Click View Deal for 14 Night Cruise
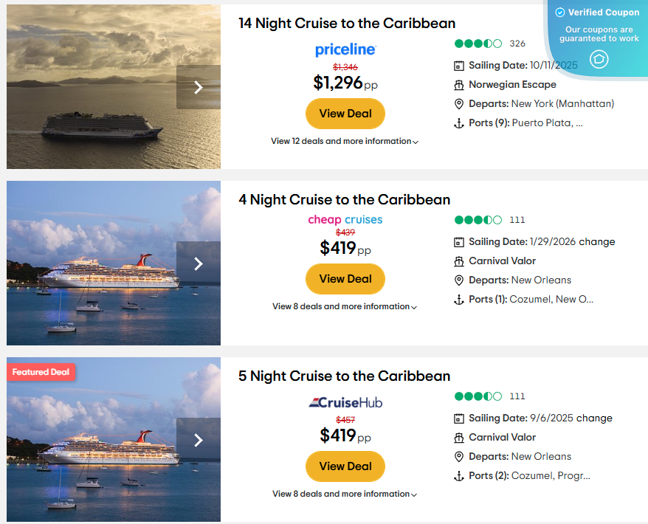 click(x=345, y=114)
